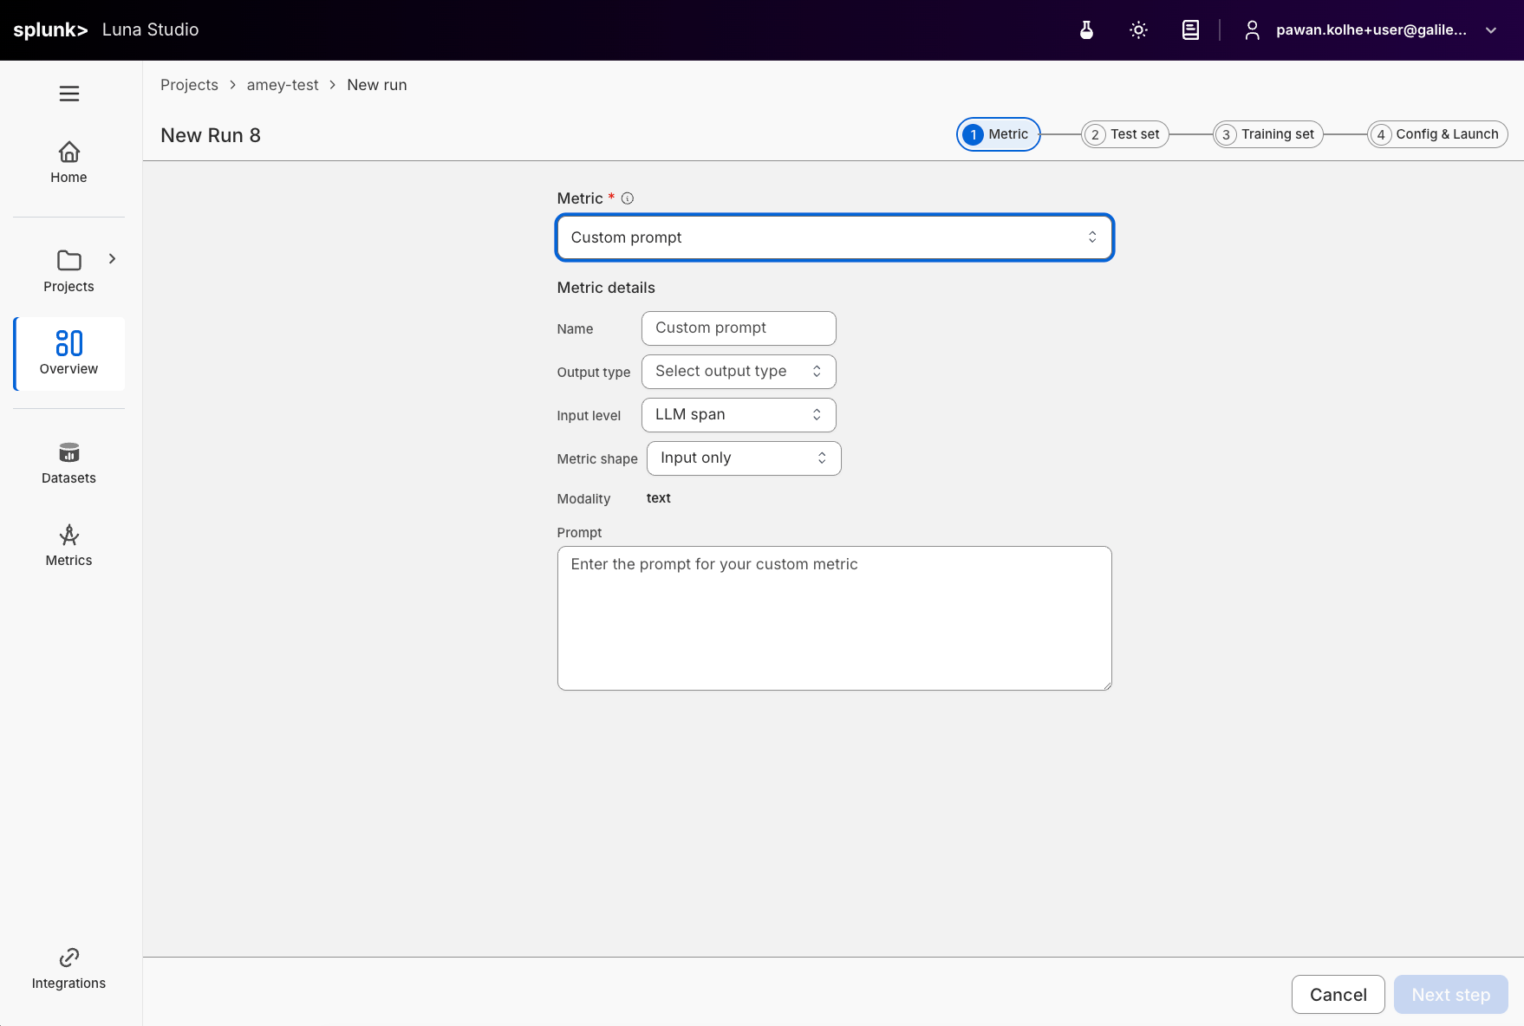Select Overview in sidebar
Viewport: 1524px width, 1026px height.
coord(68,354)
